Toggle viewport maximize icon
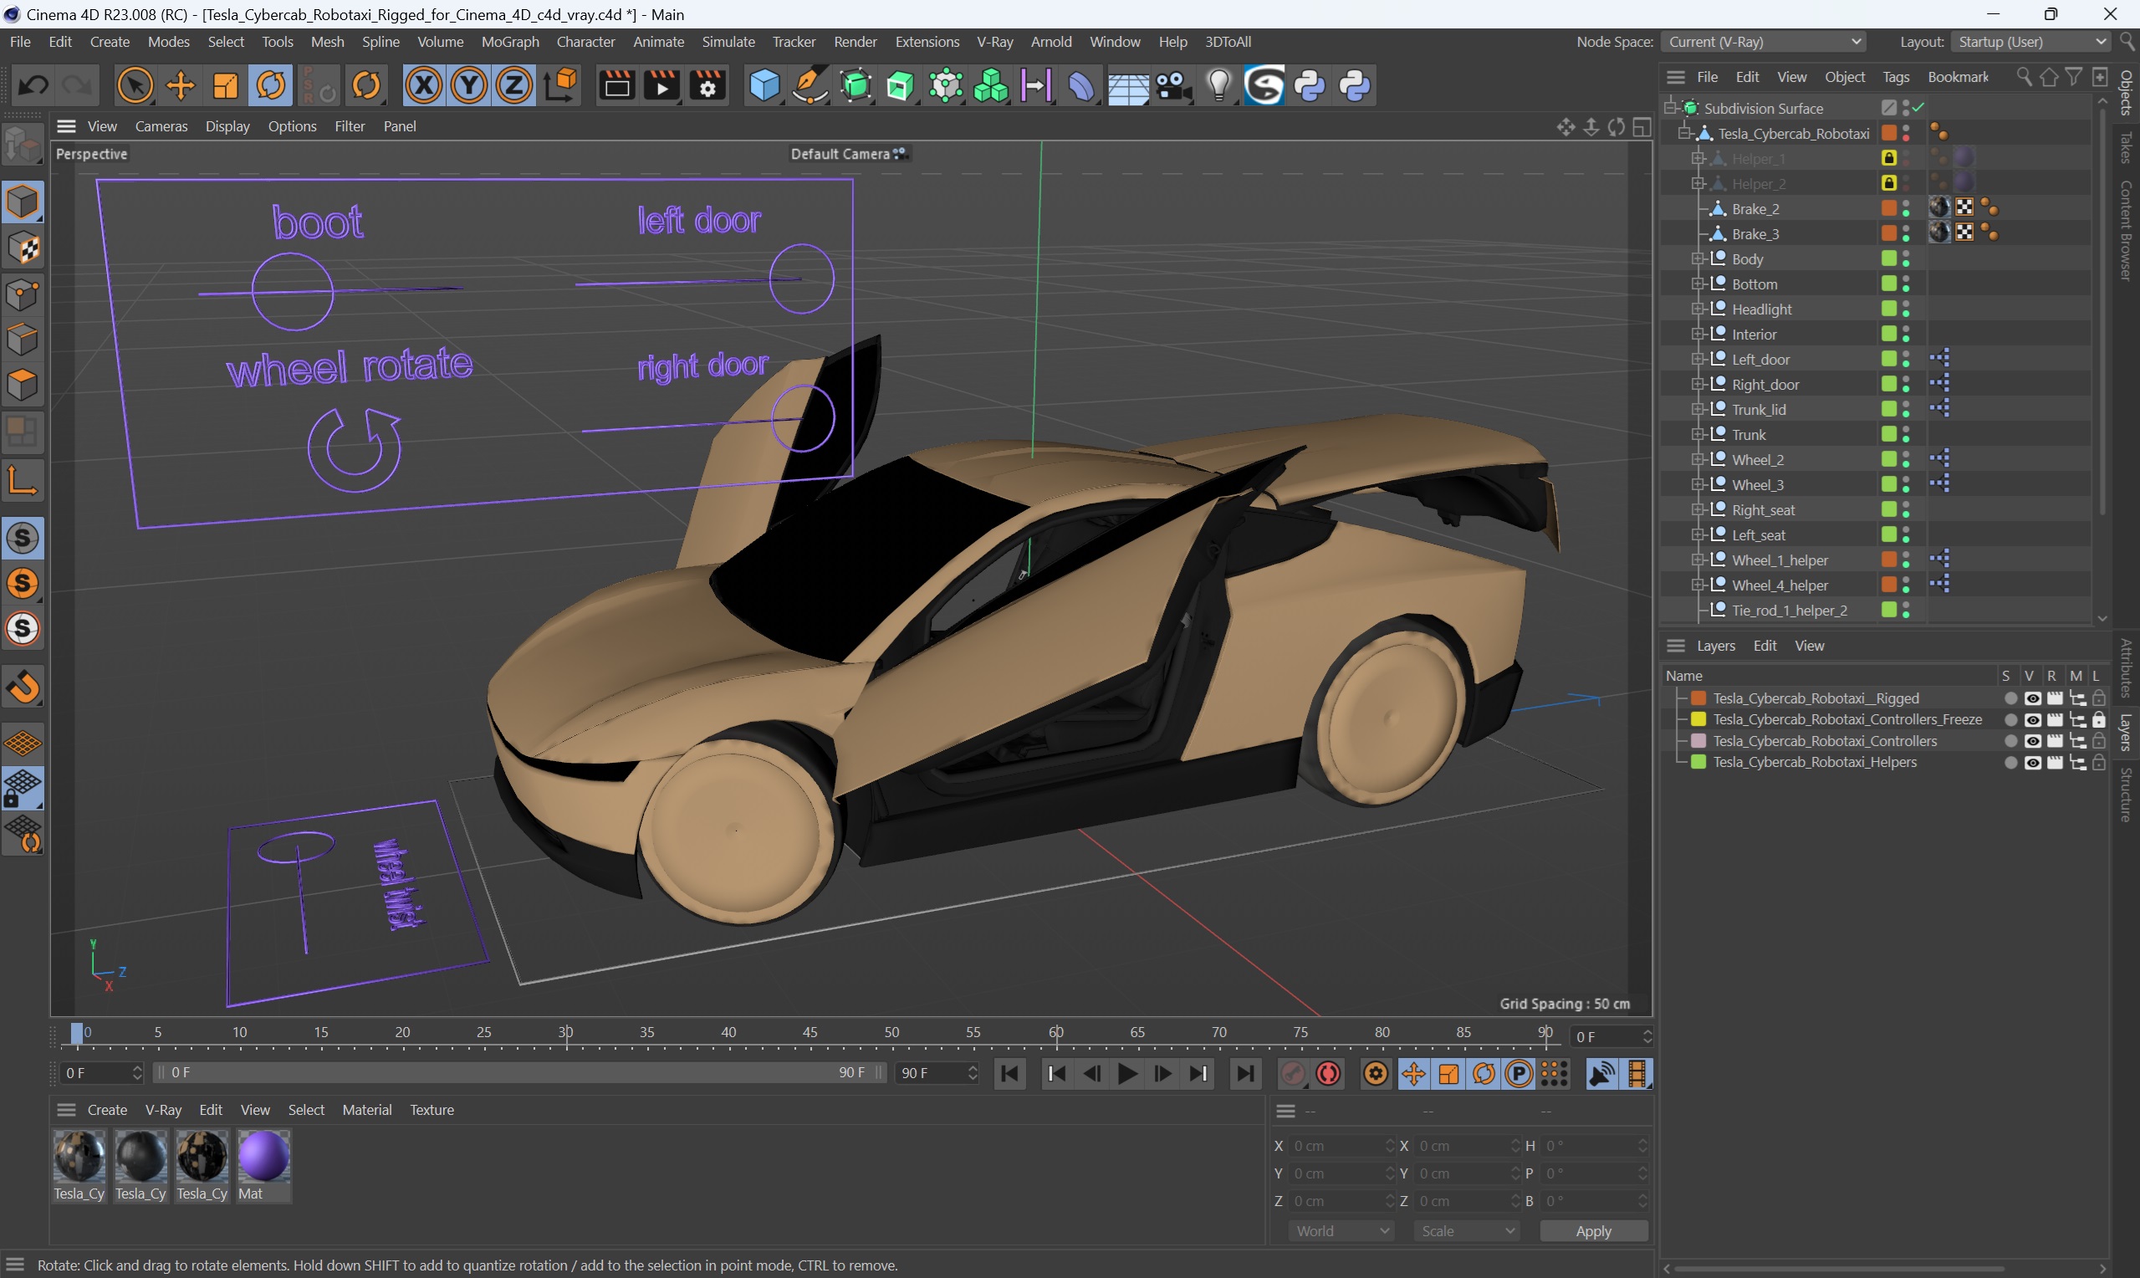 click(1642, 126)
